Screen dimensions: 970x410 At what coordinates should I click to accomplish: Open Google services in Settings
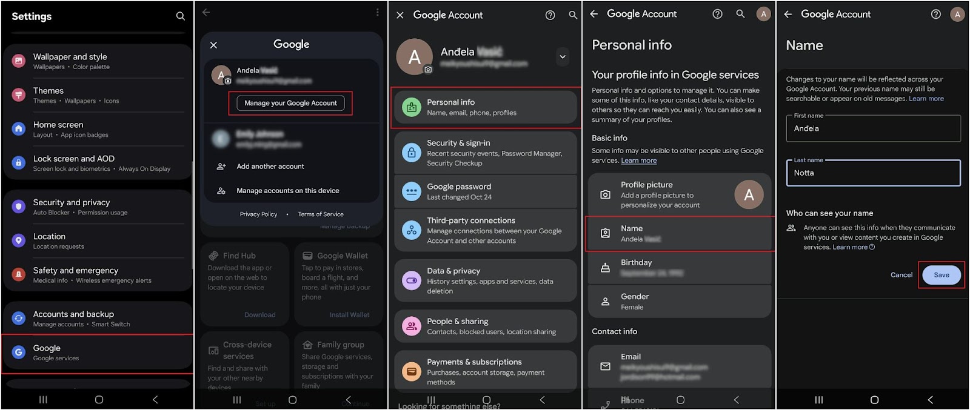pos(97,352)
